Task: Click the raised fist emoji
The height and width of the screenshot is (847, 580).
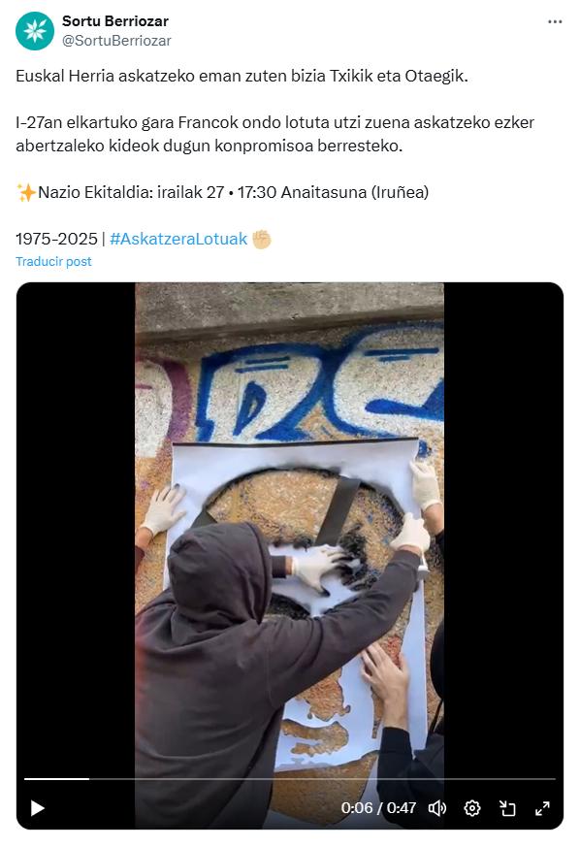Action: click(261, 239)
